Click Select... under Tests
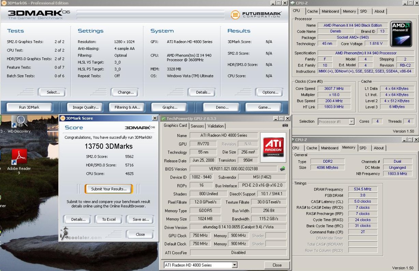 pos(52,92)
